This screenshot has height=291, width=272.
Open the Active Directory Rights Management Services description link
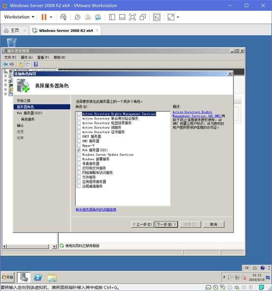click(197, 114)
